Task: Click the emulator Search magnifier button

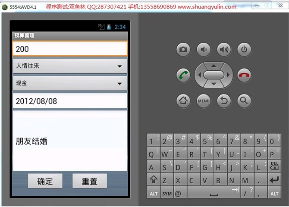Action: point(244,100)
